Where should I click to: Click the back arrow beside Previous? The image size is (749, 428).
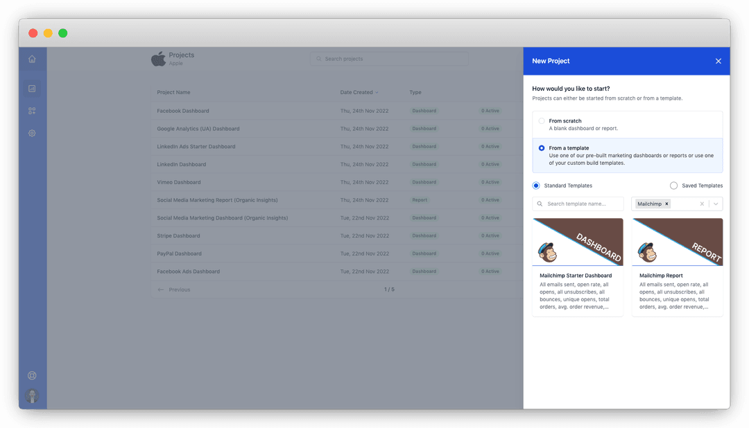(x=160, y=289)
